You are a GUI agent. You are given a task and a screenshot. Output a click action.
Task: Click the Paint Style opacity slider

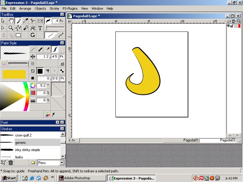coord(18,63)
